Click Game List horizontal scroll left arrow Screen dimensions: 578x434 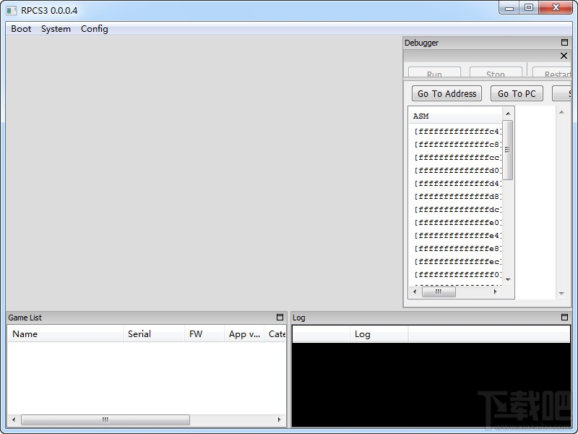[14, 420]
